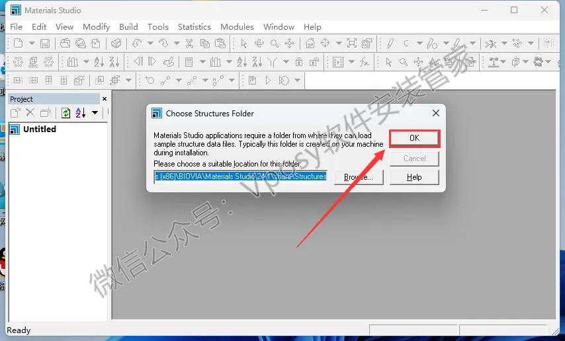Open the Modify menu
Screen dimensions: 565x341
point(96,27)
